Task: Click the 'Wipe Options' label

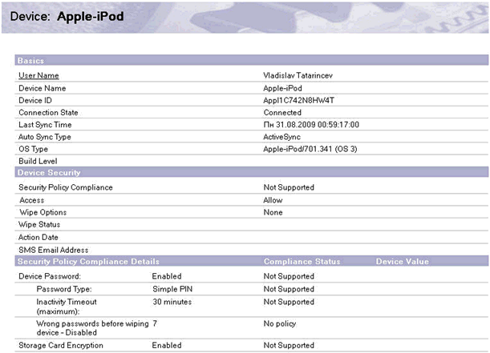Action: 43,212
